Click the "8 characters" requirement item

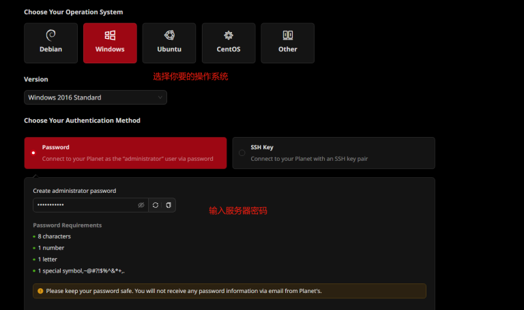(54, 236)
